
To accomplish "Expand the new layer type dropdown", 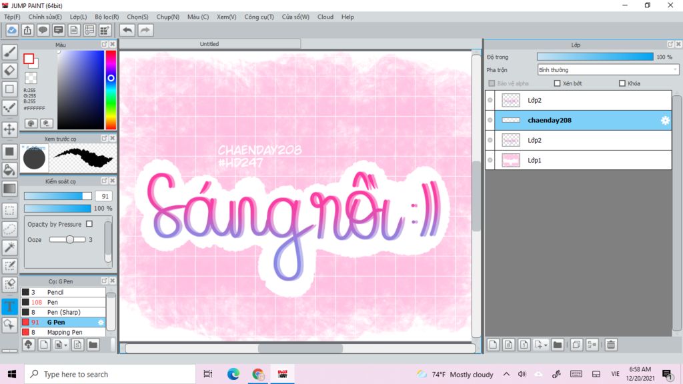I will tap(546, 345).
